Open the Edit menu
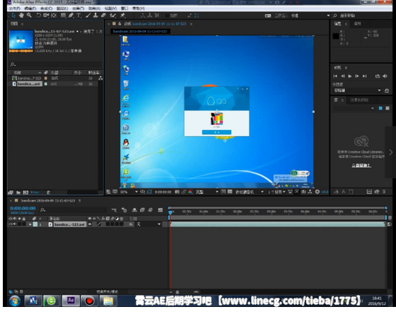This screenshot has width=396, height=314. tap(30, 8)
